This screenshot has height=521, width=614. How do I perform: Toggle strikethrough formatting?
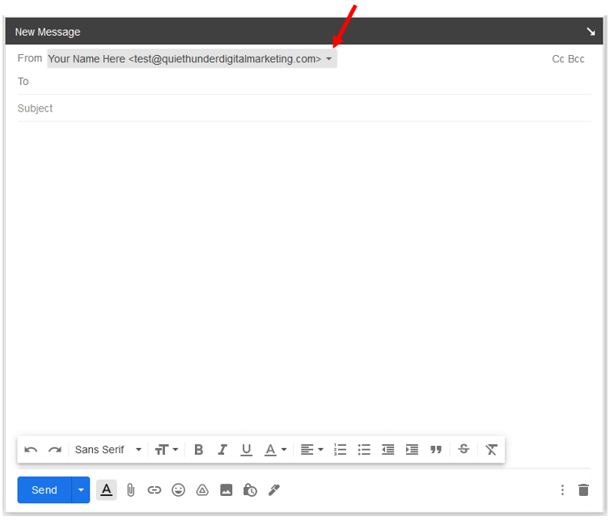click(464, 449)
